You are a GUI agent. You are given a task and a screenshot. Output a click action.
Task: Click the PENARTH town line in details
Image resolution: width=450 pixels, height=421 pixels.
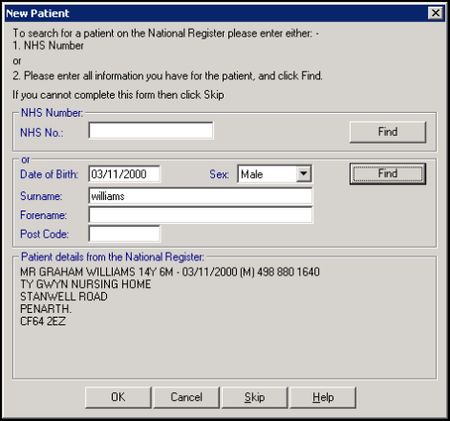point(46,309)
